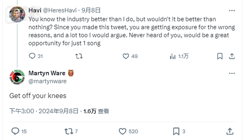The image size is (243, 140).
Task: Reply to Martyn Ware's tweet
Action: (x=16, y=131)
